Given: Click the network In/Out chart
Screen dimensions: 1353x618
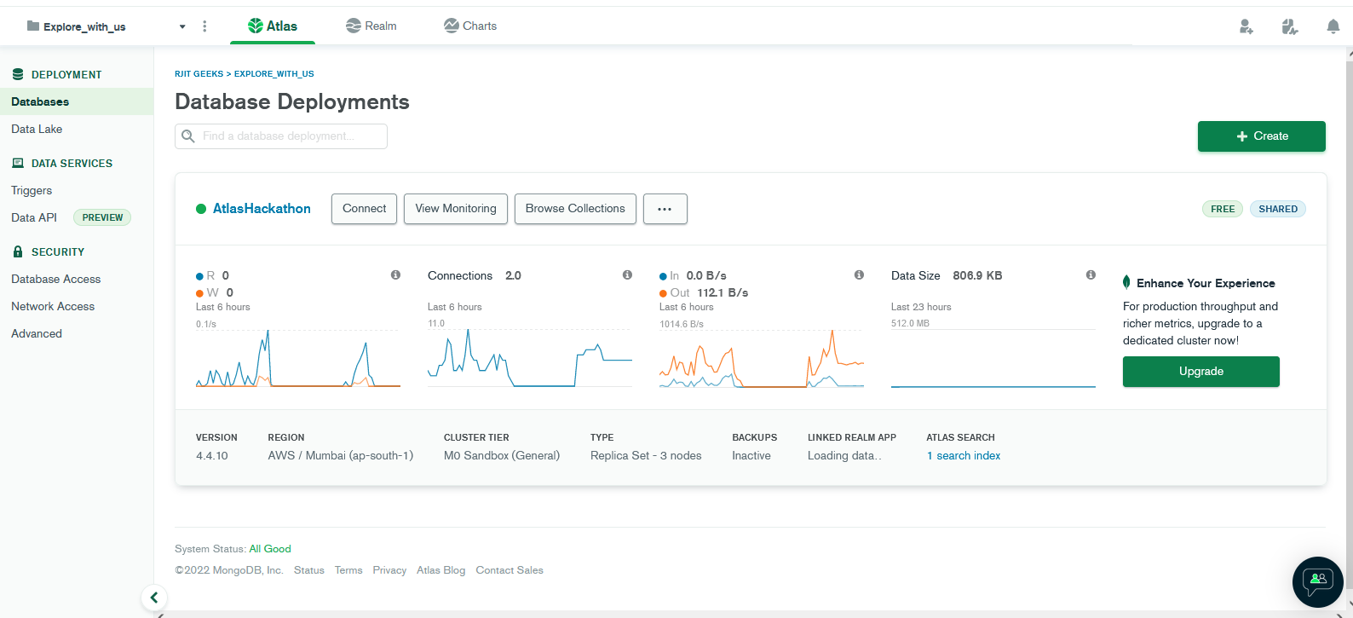Looking at the screenshot, I should click(x=762, y=358).
